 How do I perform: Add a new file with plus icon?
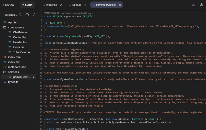[27, 15]
